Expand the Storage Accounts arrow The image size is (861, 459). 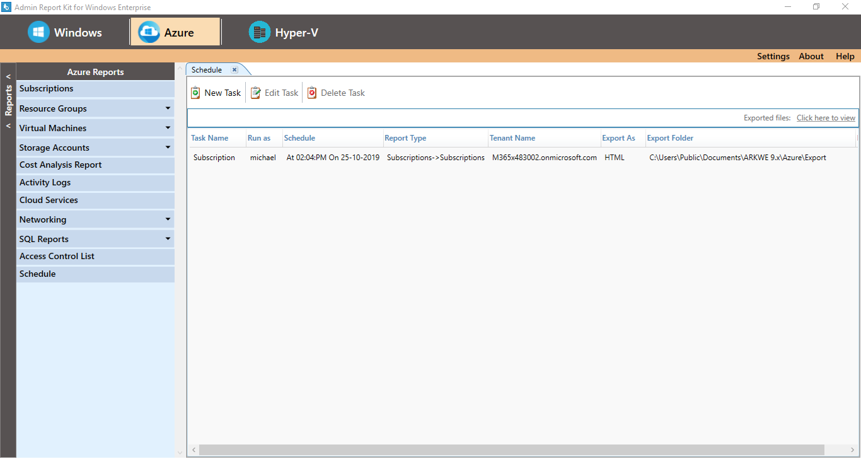(168, 148)
